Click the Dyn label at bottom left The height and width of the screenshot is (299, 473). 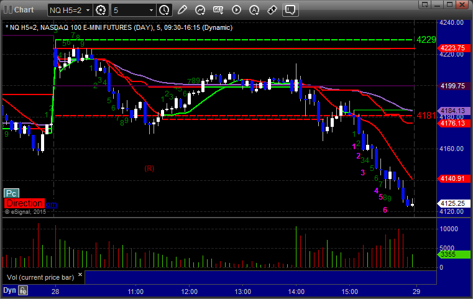[9, 290]
